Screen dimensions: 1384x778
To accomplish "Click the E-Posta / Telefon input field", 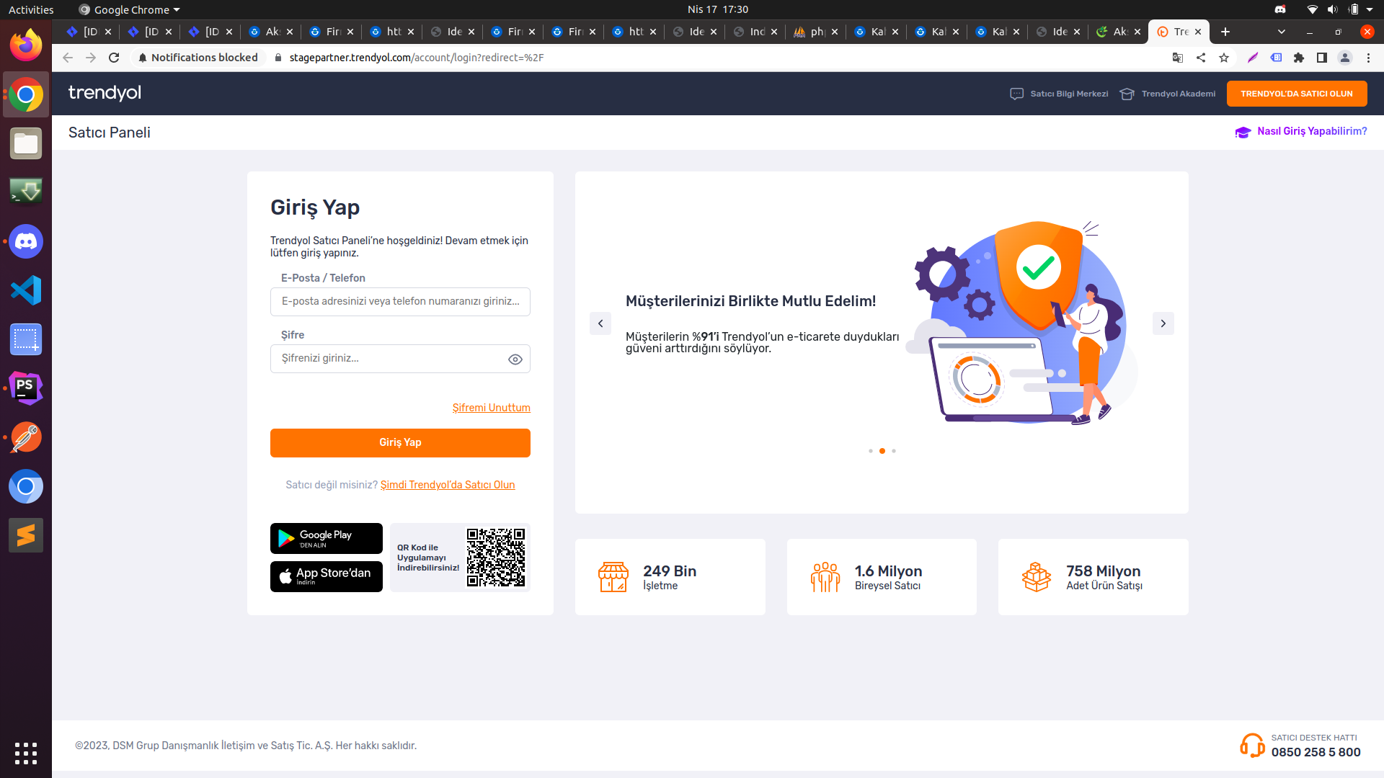I will tap(400, 302).
